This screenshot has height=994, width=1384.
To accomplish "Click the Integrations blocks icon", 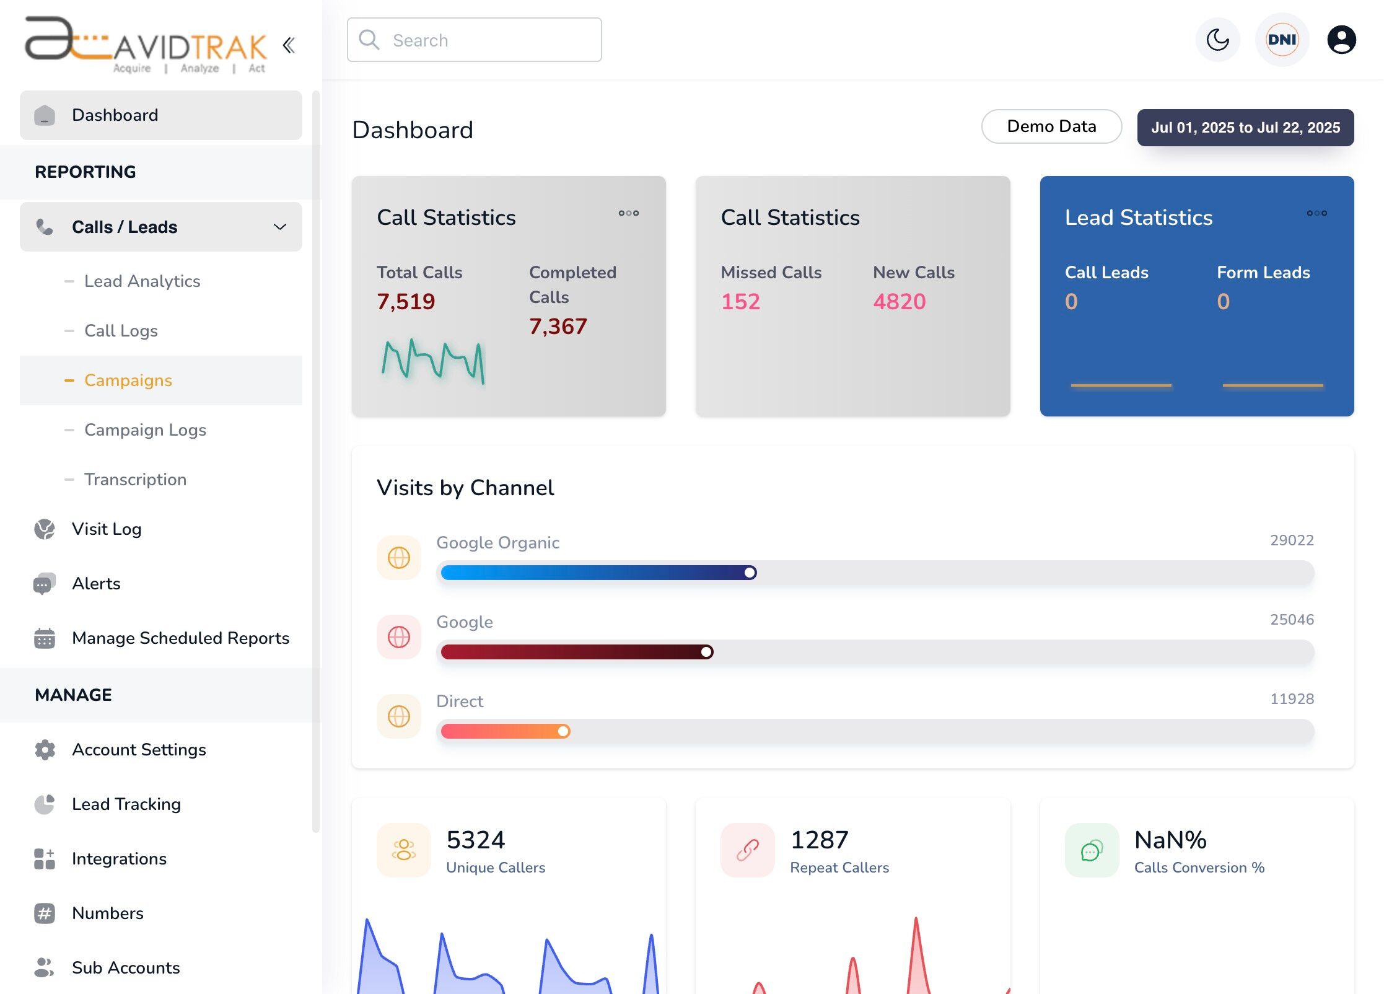I will (44, 858).
